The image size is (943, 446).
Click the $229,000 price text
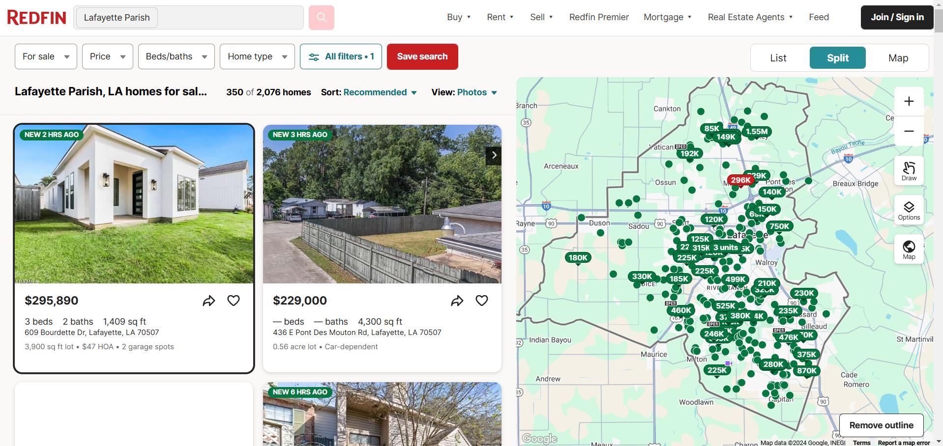300,301
